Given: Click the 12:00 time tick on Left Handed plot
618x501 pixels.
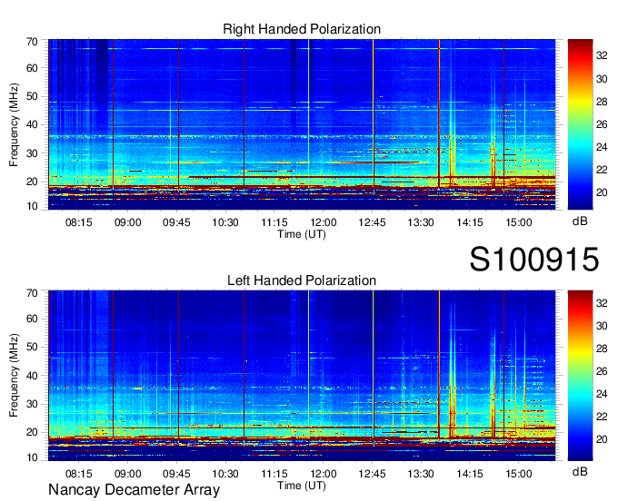Looking at the screenshot, I should point(324,474).
